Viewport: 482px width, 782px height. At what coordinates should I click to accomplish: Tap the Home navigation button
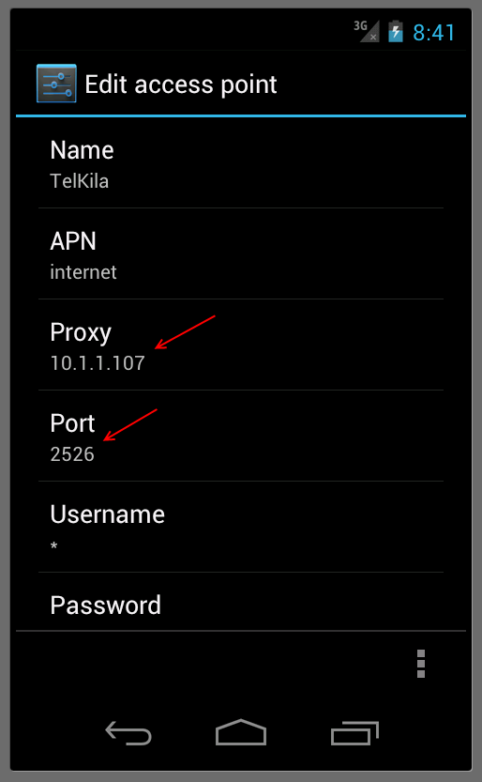click(241, 732)
